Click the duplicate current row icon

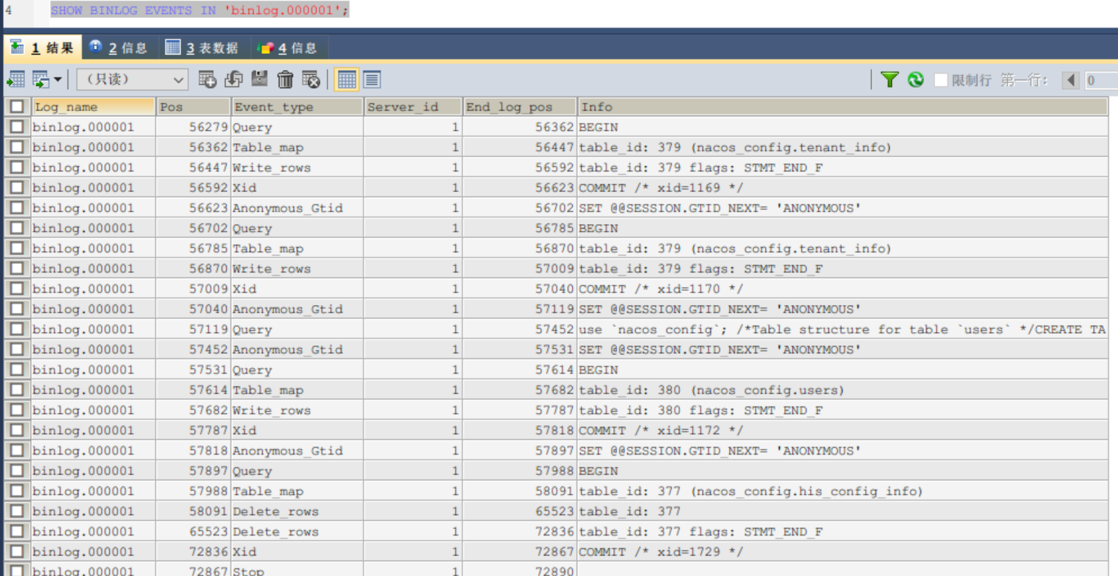point(233,80)
